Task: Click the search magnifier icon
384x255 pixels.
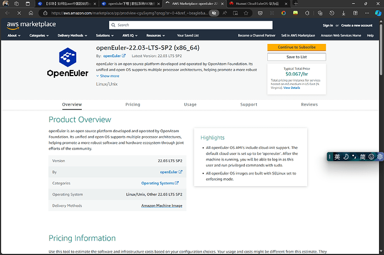Action: 113,25
